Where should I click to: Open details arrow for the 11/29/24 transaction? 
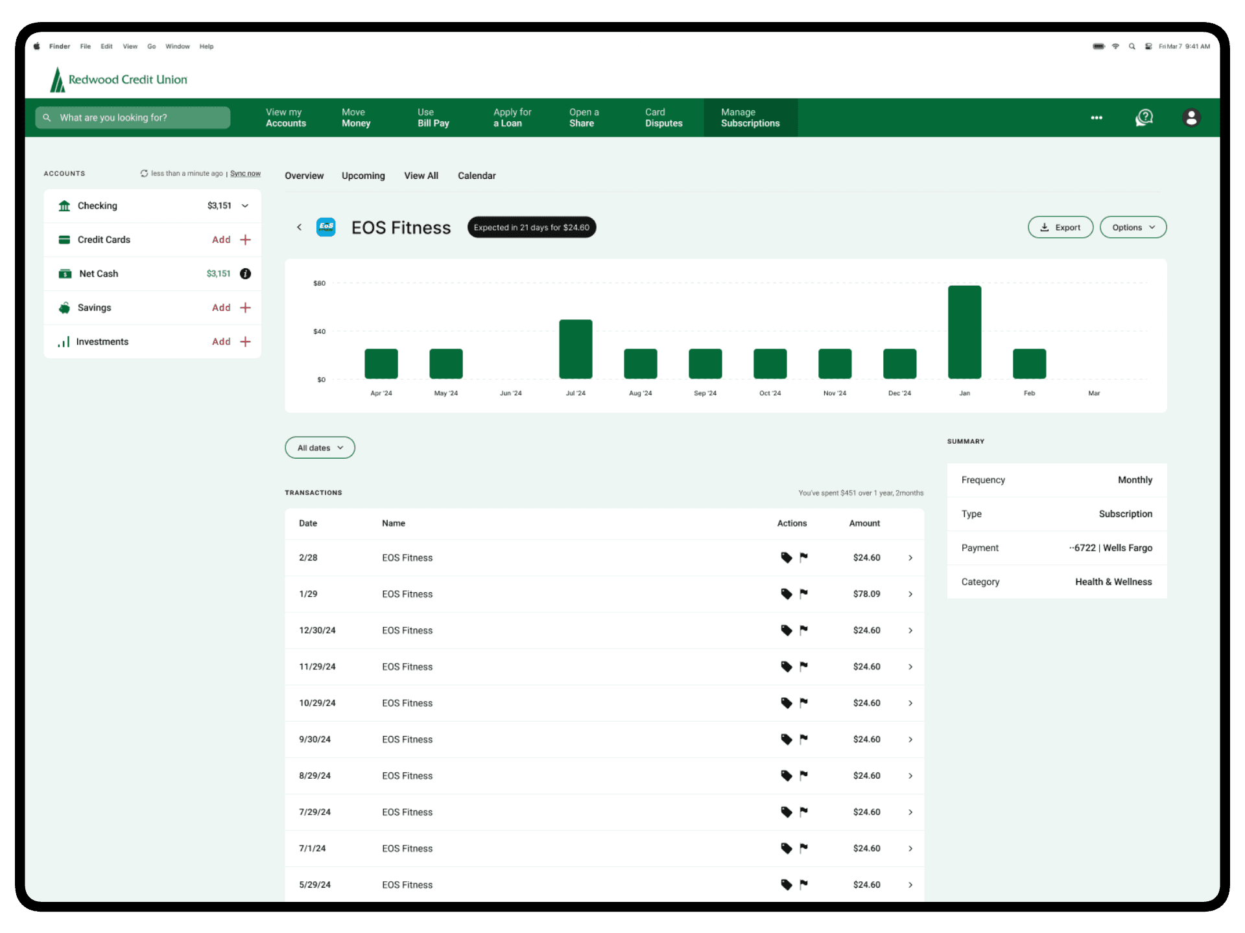[x=910, y=667]
